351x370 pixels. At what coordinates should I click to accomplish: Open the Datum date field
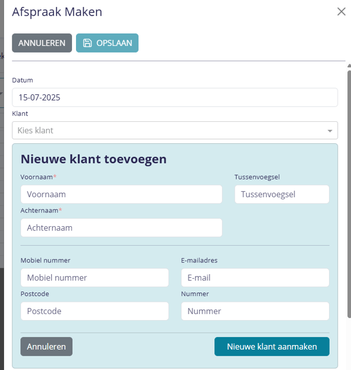174,97
